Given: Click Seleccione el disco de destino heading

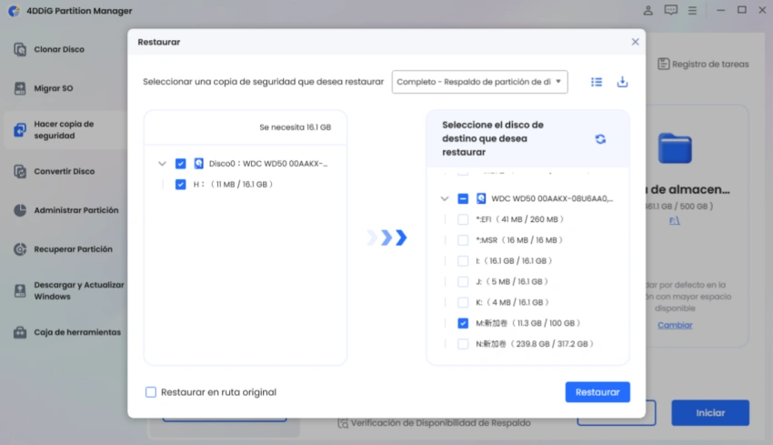Looking at the screenshot, I should click(493, 138).
